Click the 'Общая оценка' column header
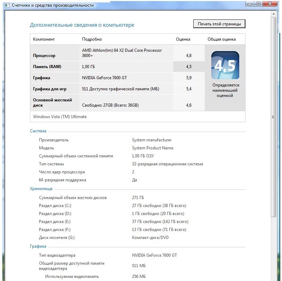The image size is (282, 281). pyautogui.click(x=221, y=39)
